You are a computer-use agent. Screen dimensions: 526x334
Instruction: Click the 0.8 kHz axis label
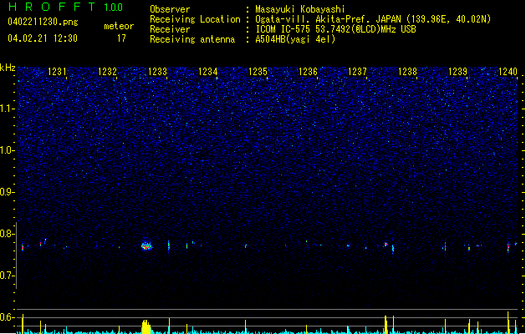pyautogui.click(x=8, y=234)
